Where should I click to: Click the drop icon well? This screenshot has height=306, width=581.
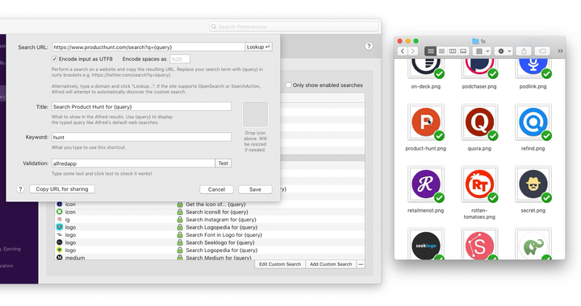click(255, 114)
